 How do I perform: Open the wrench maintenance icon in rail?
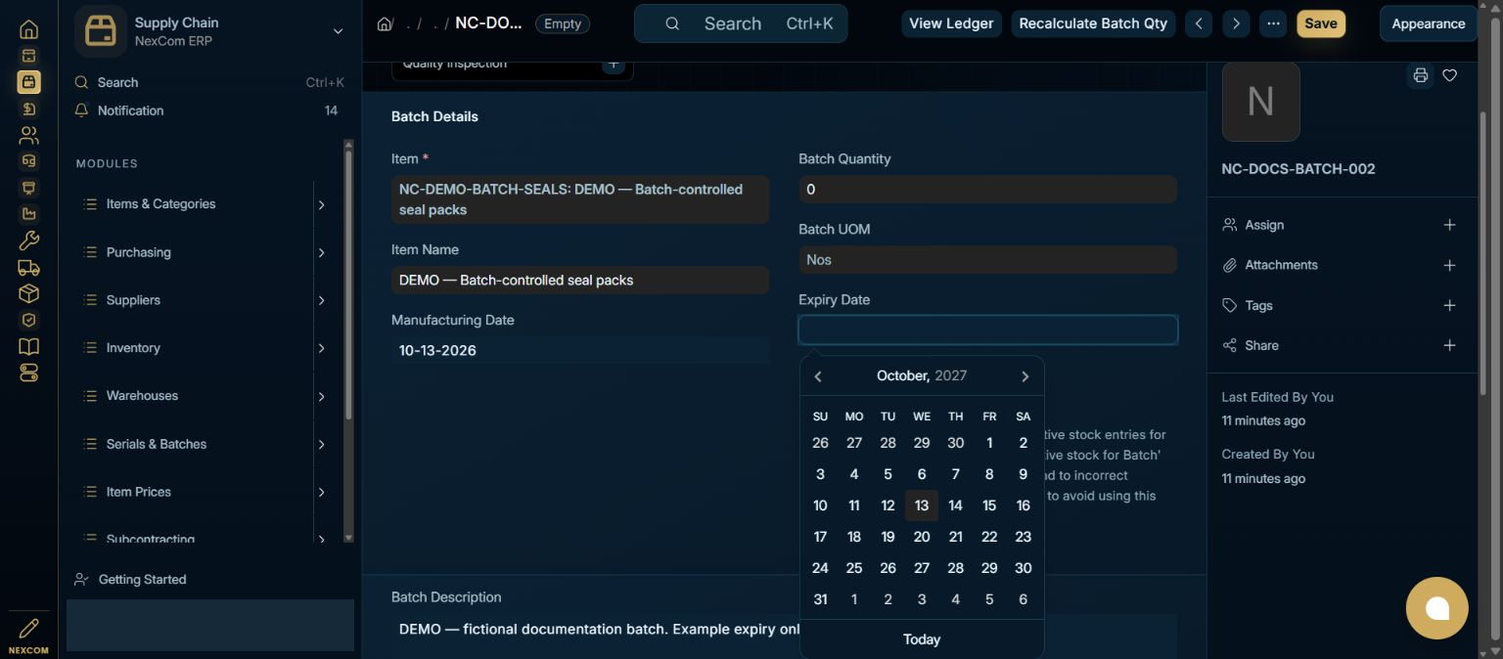click(28, 241)
